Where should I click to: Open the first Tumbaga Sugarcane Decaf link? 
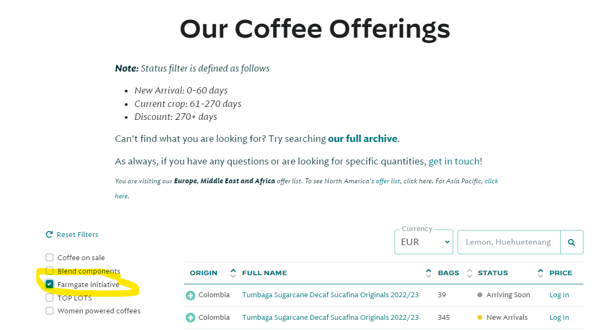(x=330, y=295)
